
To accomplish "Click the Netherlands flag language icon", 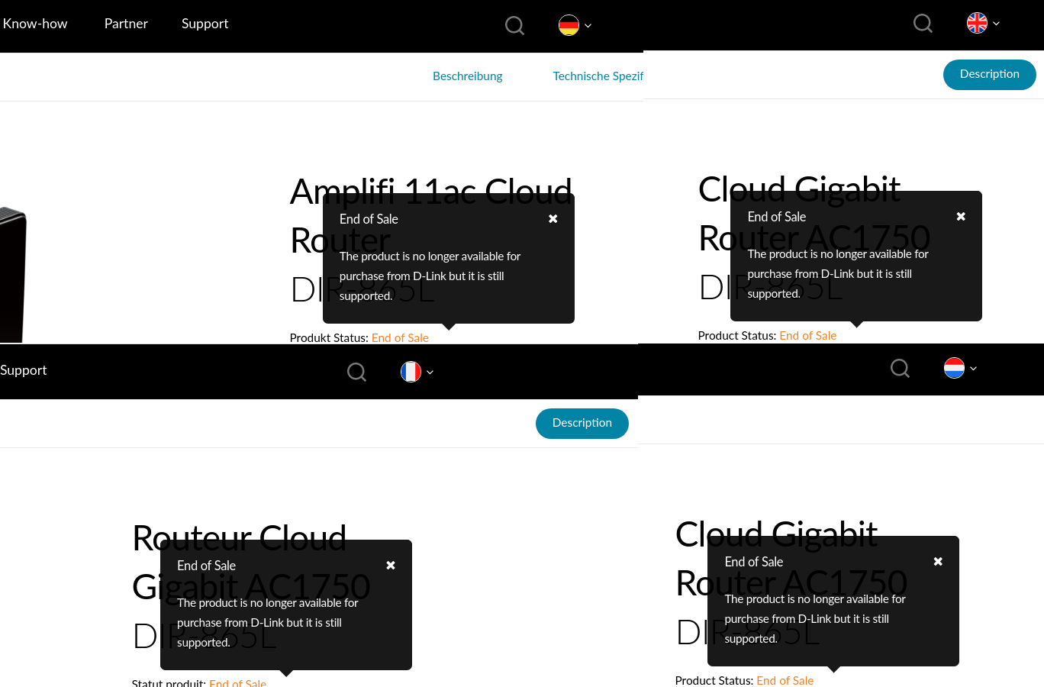I will coord(954,368).
